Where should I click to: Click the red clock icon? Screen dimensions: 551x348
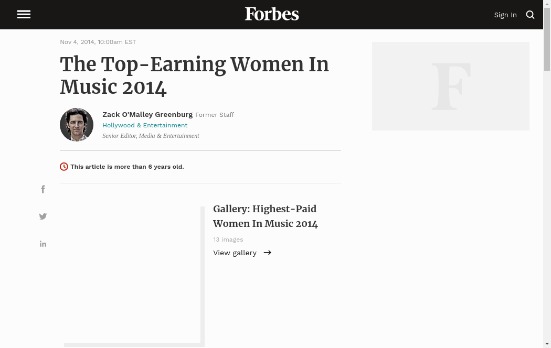[x=64, y=167]
